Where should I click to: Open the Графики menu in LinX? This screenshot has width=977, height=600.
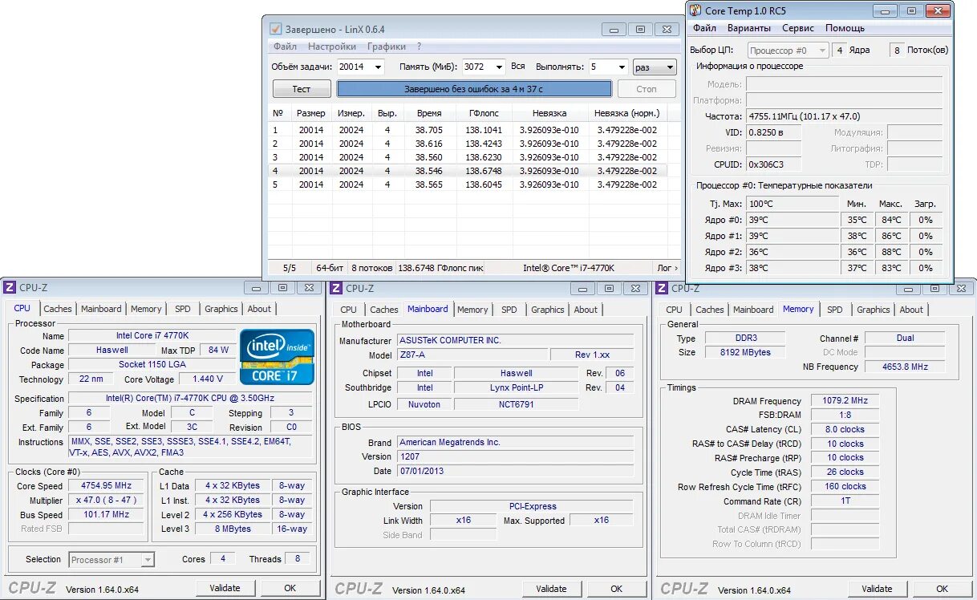[x=387, y=47]
